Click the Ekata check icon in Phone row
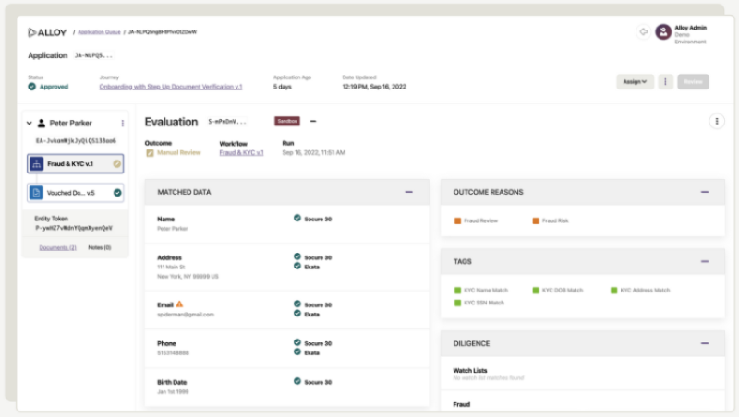739x417 pixels. tap(297, 351)
